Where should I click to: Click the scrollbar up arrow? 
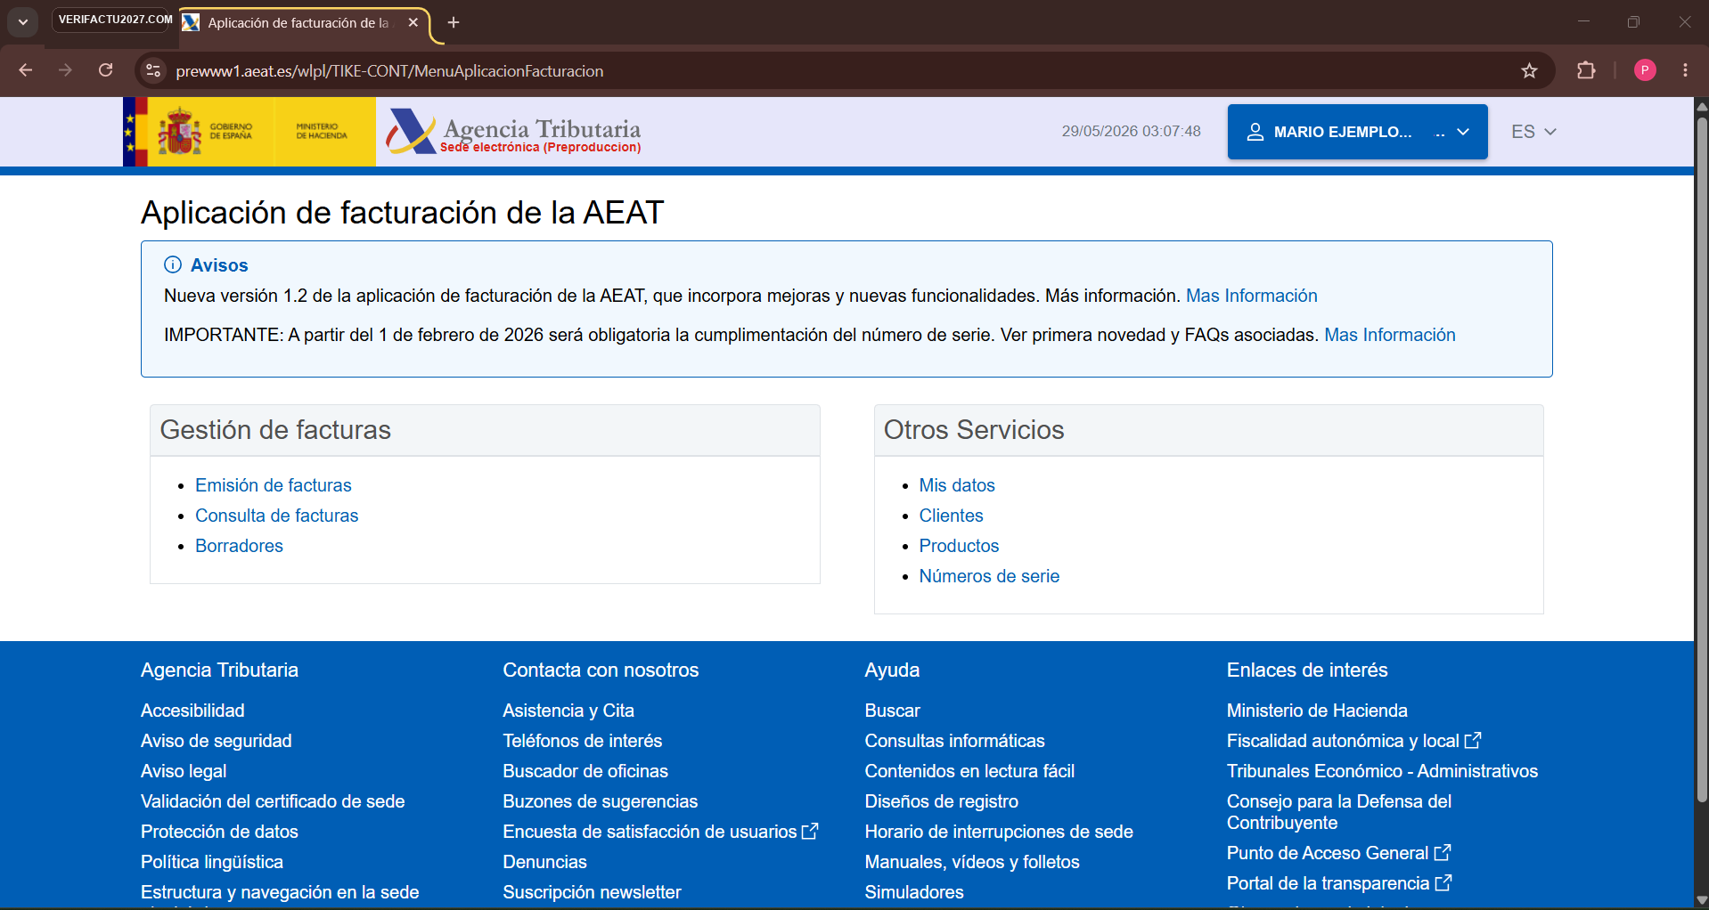tap(1701, 106)
